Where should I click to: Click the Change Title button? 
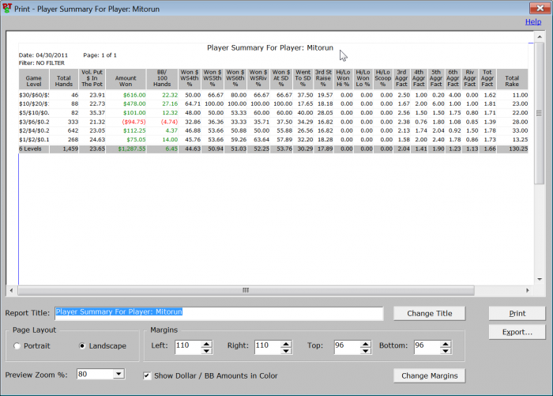[430, 313]
